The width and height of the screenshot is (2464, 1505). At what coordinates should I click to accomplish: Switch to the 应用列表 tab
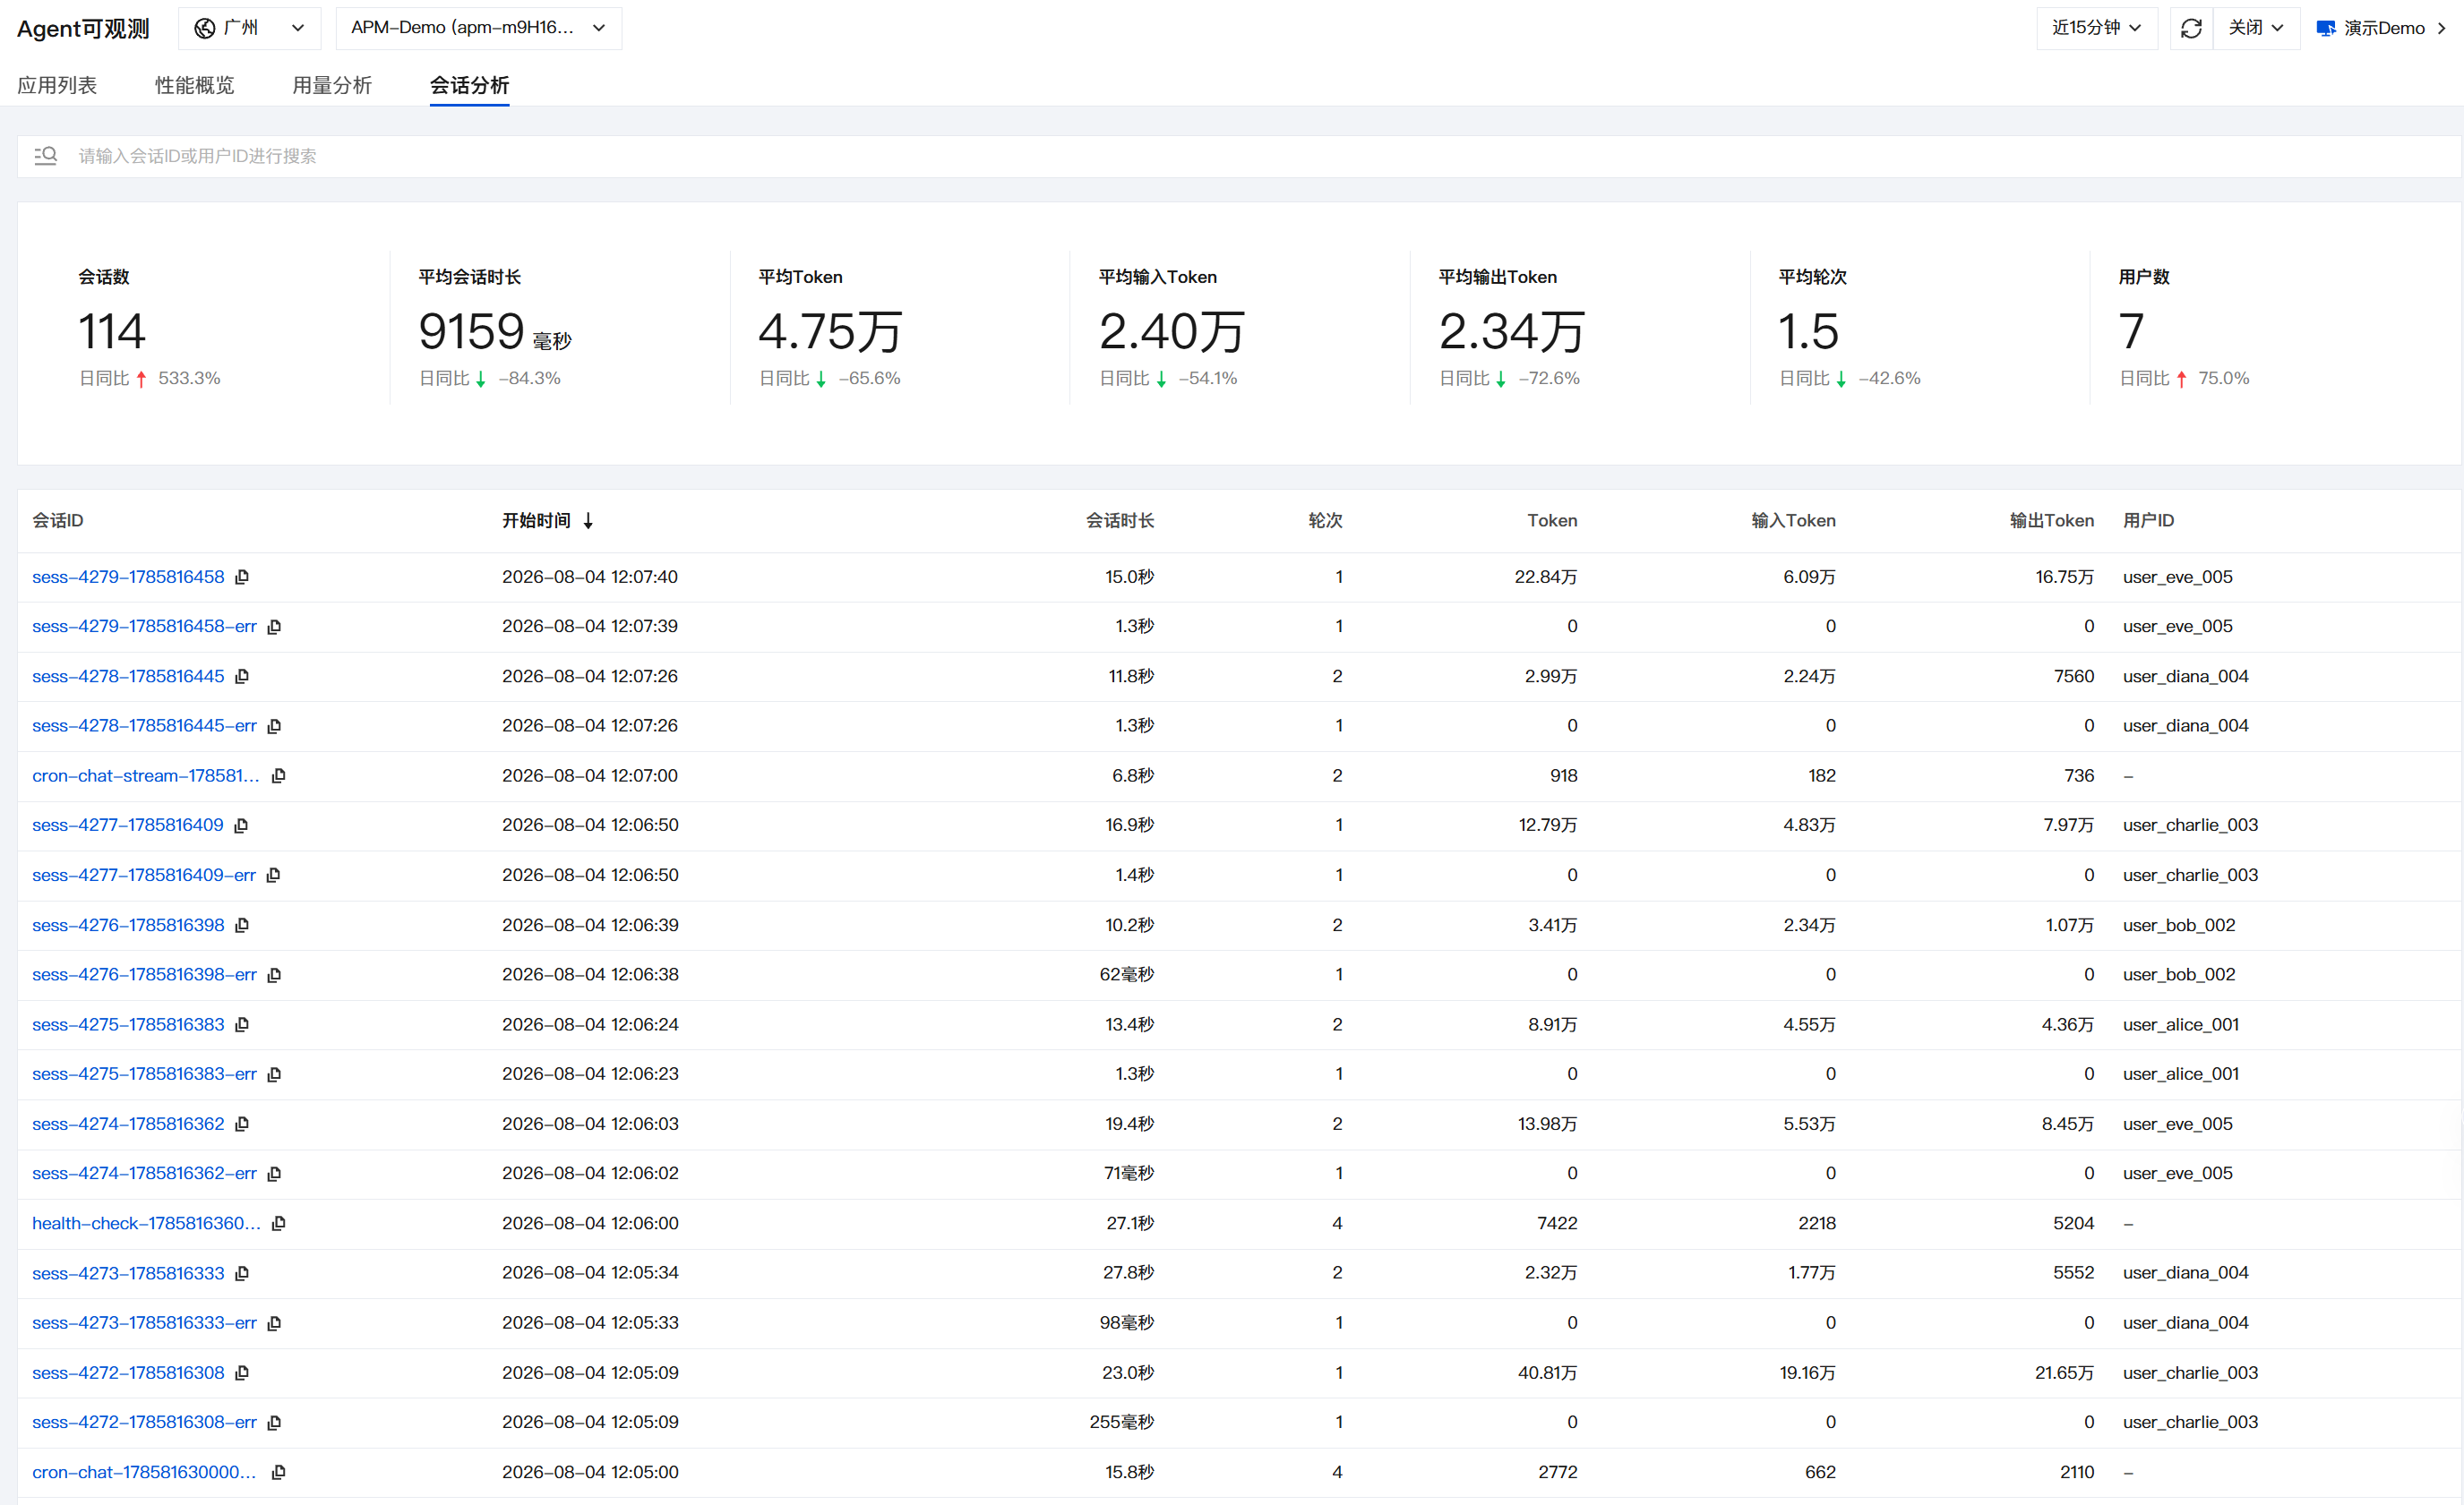[x=57, y=85]
